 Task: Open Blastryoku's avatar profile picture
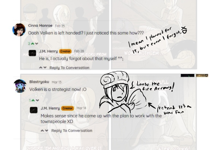(20, 86)
